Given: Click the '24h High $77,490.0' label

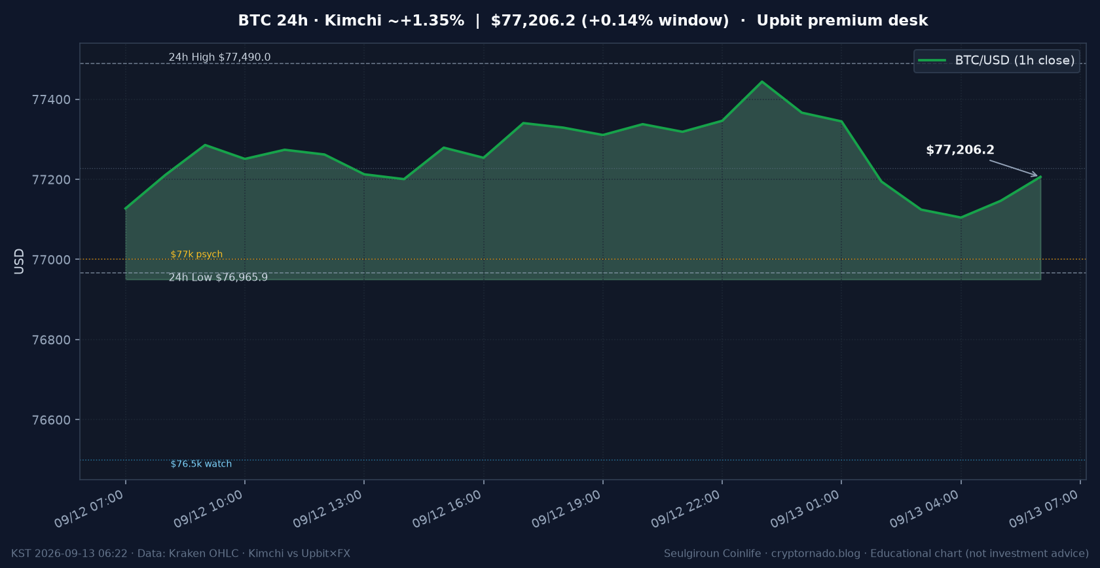Looking at the screenshot, I should [x=219, y=57].
